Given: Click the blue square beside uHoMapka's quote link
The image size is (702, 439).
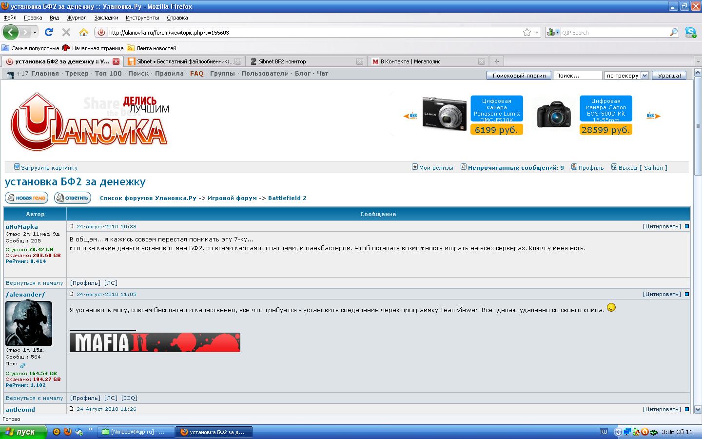Looking at the screenshot, I should pos(686,226).
